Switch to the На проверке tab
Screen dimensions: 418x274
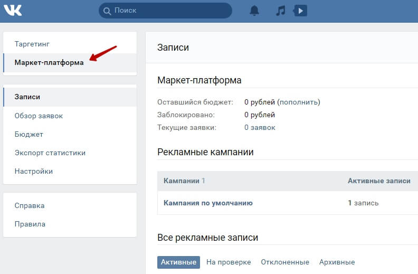229,262
